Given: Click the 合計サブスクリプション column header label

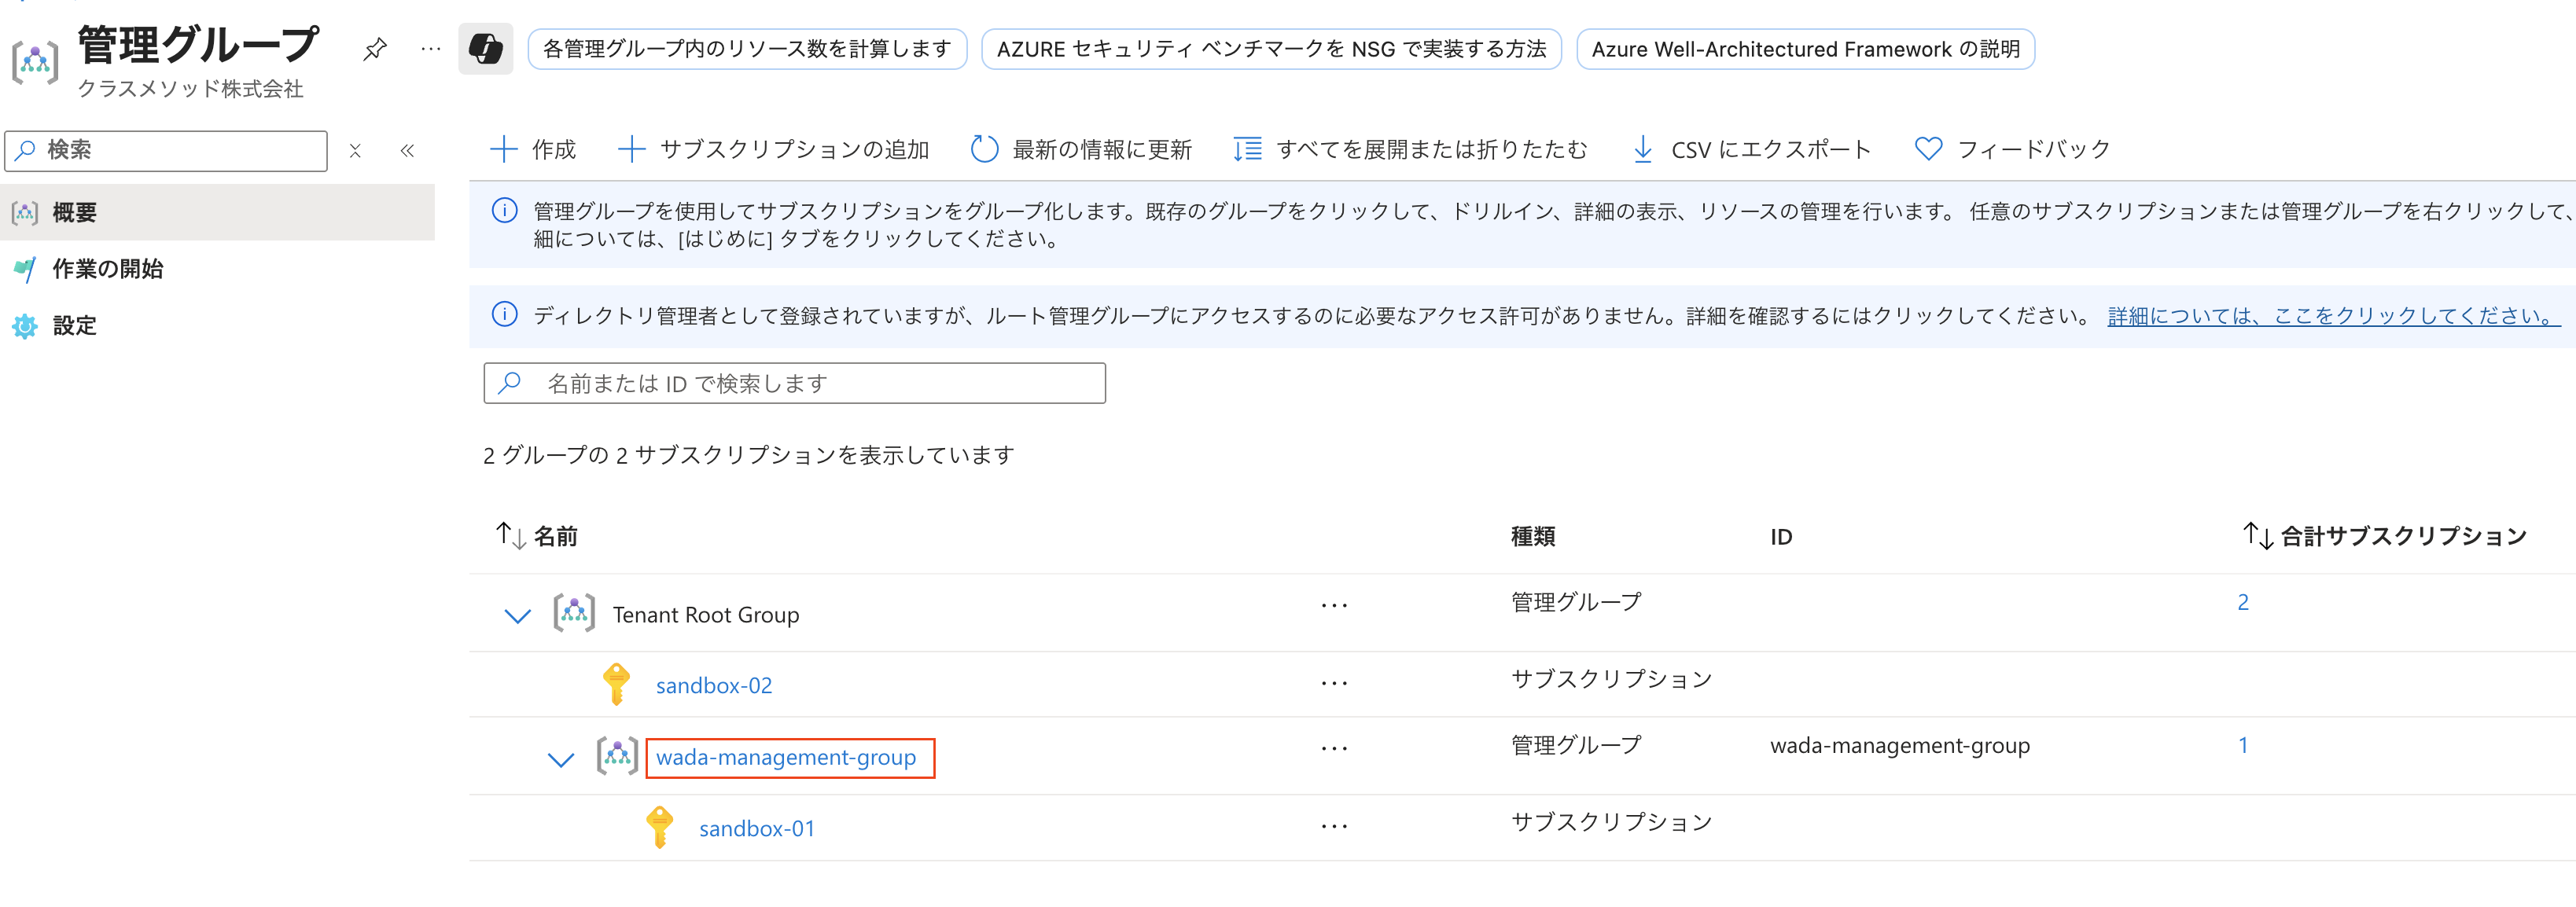Looking at the screenshot, I should [2404, 537].
